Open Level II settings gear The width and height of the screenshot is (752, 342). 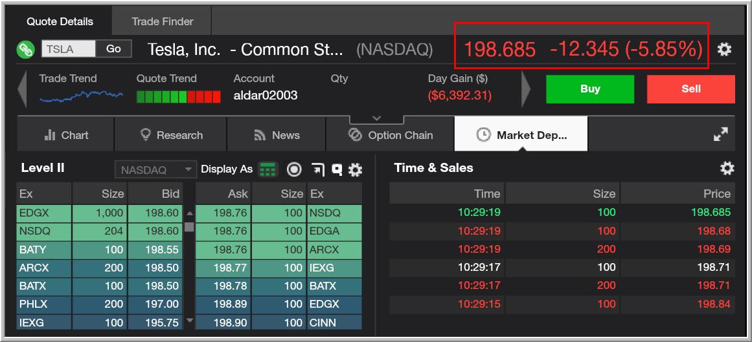pos(355,169)
